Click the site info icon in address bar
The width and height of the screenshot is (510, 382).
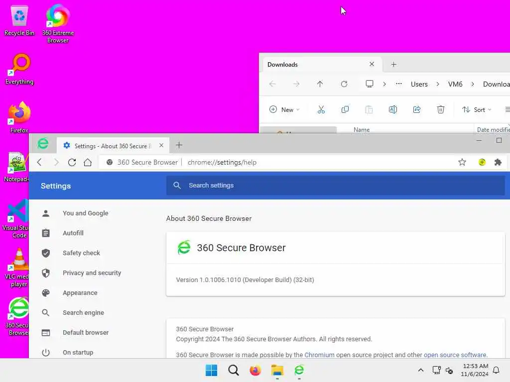click(x=110, y=162)
